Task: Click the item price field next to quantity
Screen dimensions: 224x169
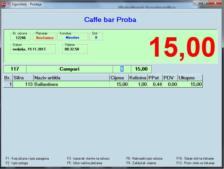Action: coord(141,69)
